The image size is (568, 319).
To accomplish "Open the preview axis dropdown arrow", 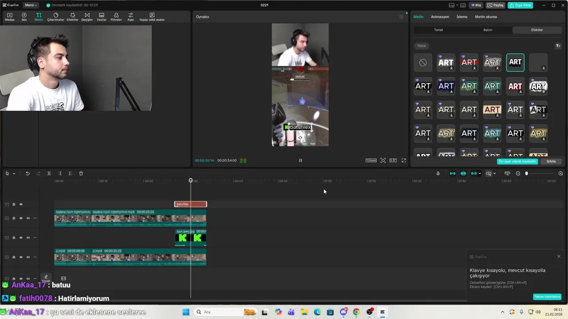I will pyautogui.click(x=494, y=173).
